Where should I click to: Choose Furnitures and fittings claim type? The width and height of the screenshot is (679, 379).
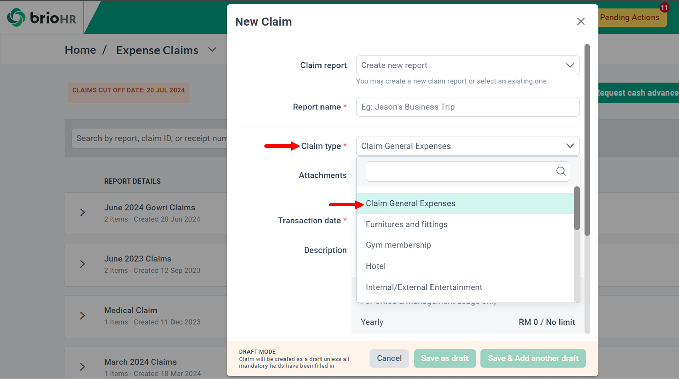tap(406, 224)
